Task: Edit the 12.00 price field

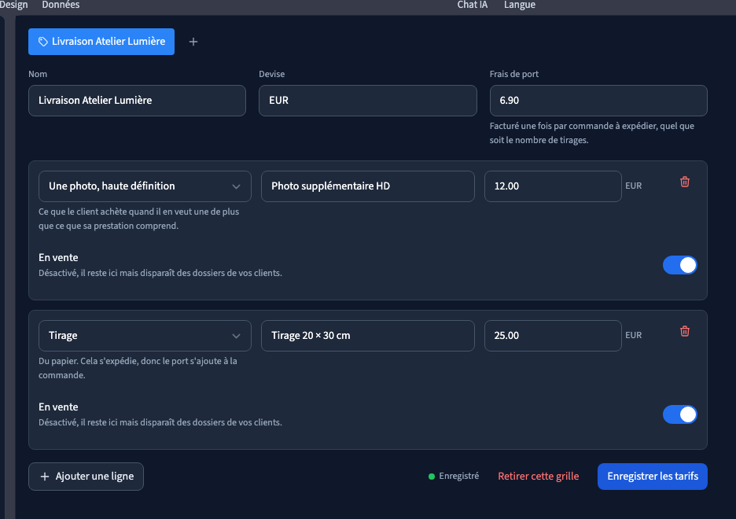Action: pos(553,186)
